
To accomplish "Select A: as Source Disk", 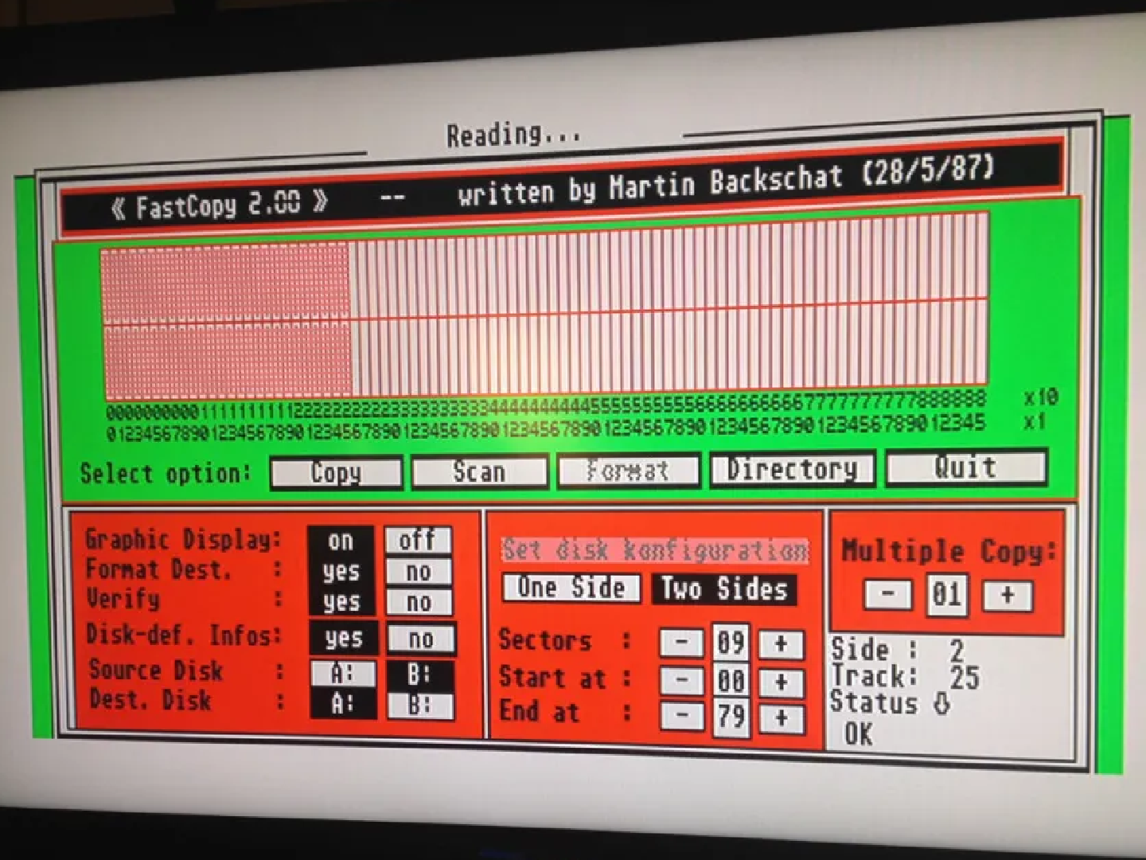I will [343, 674].
